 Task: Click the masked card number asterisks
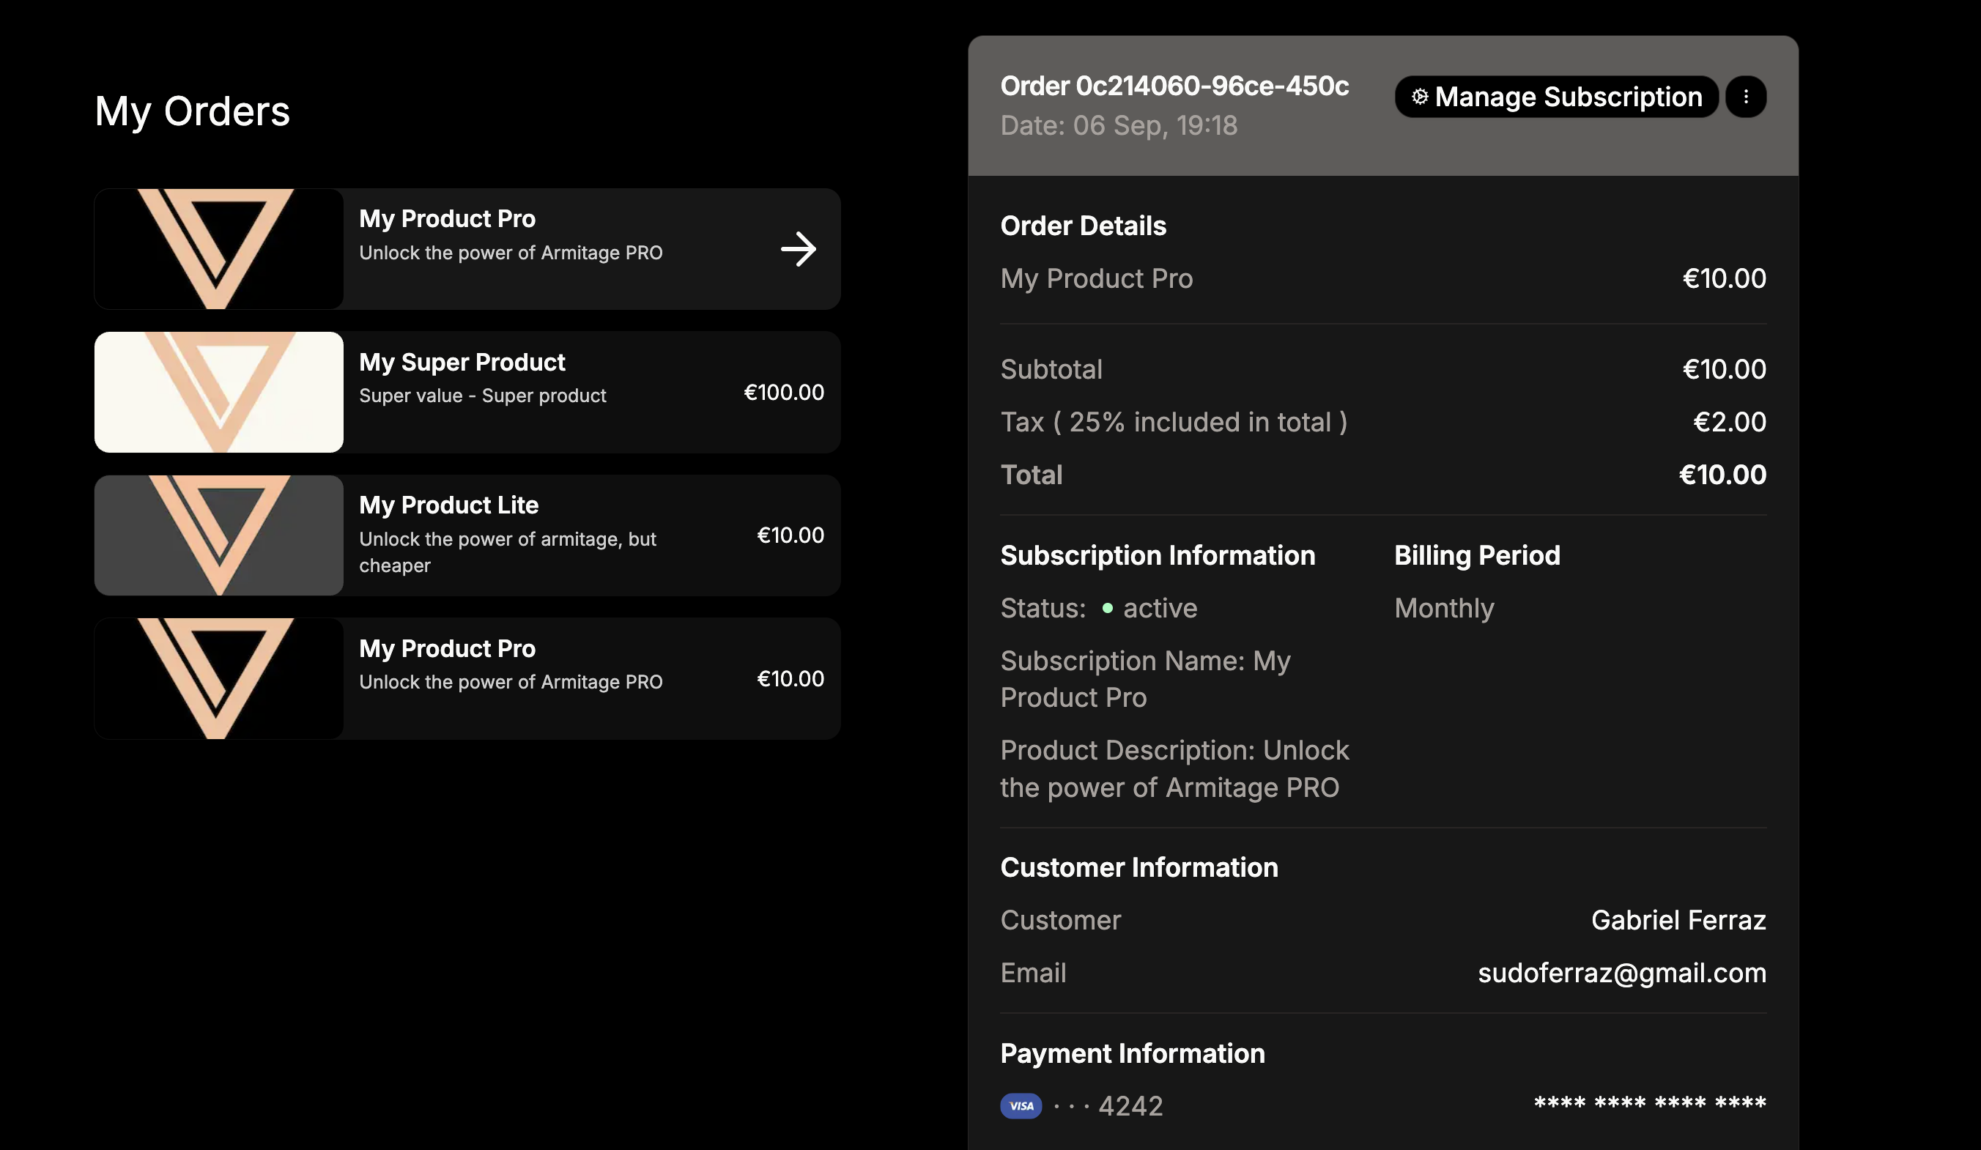tap(1649, 1103)
